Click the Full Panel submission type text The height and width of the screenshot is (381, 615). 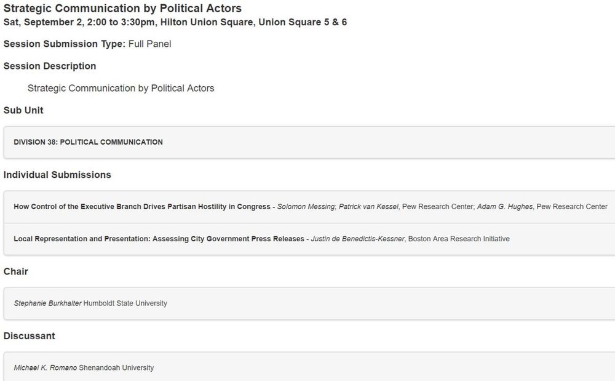tap(149, 44)
